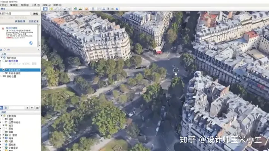Viewport: 269px width, 151px height.
Task: Expand the 边界和地名 layer node
Action: click(0, 122)
